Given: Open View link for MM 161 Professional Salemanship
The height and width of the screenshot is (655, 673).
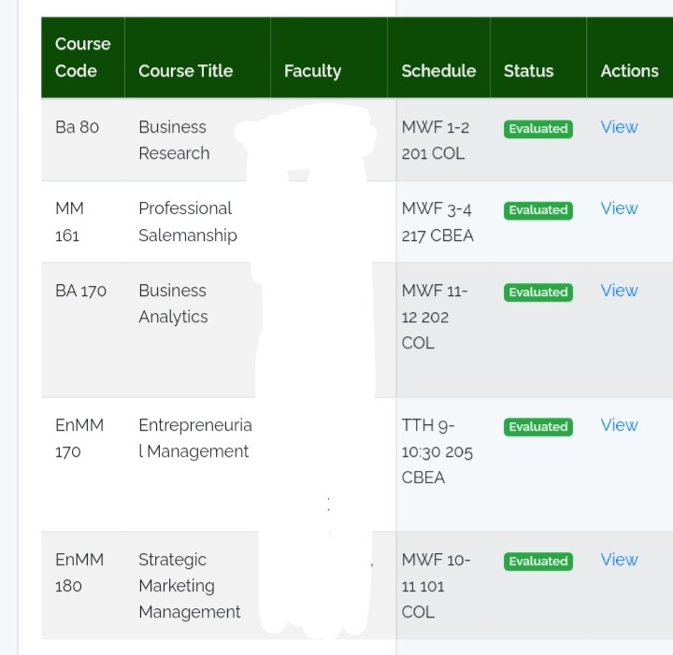Looking at the screenshot, I should coord(619,208).
